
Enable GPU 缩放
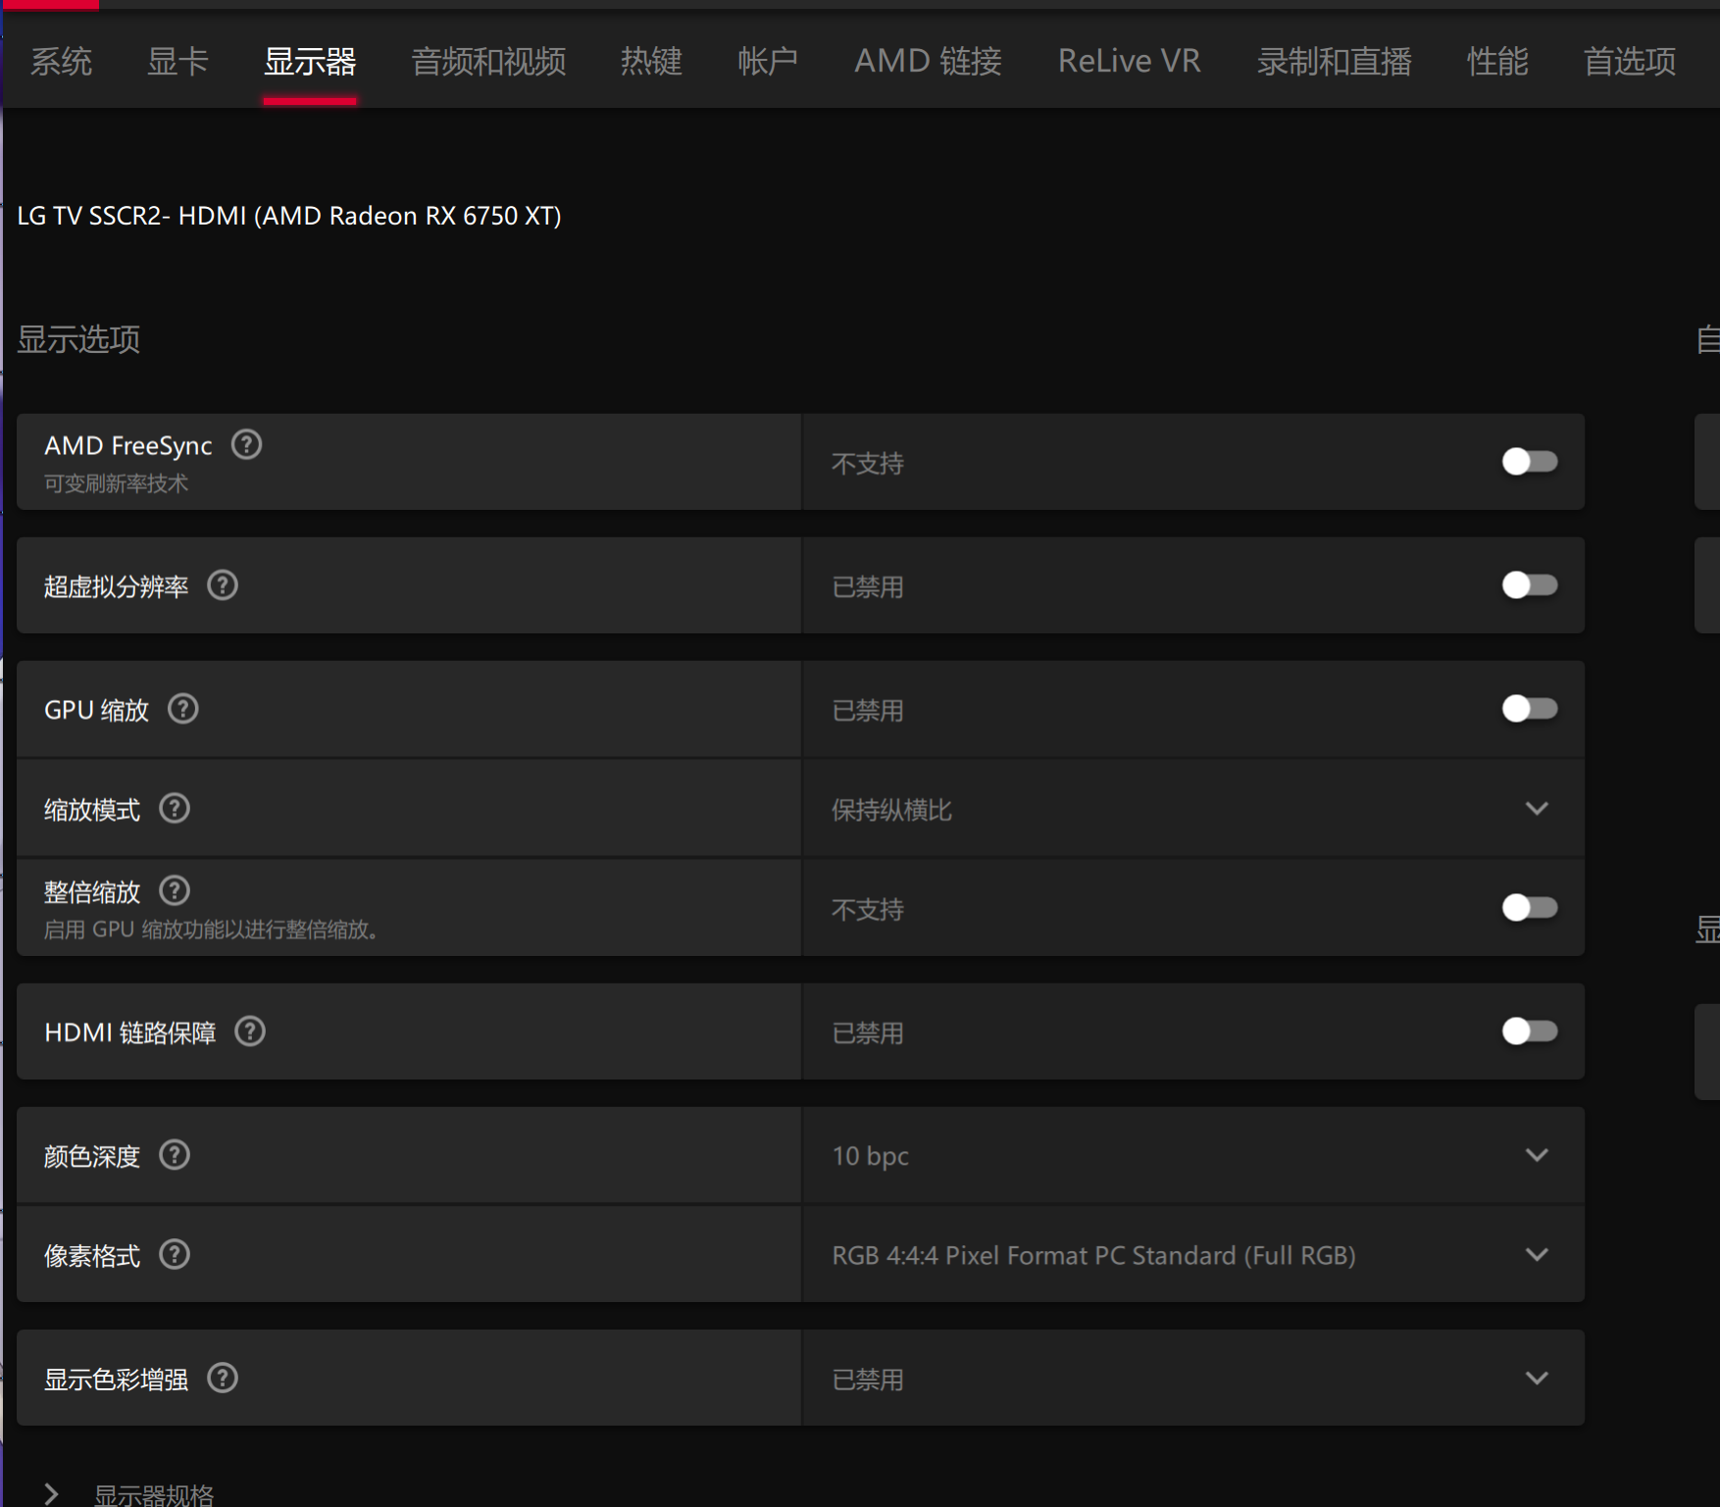pos(1529,708)
